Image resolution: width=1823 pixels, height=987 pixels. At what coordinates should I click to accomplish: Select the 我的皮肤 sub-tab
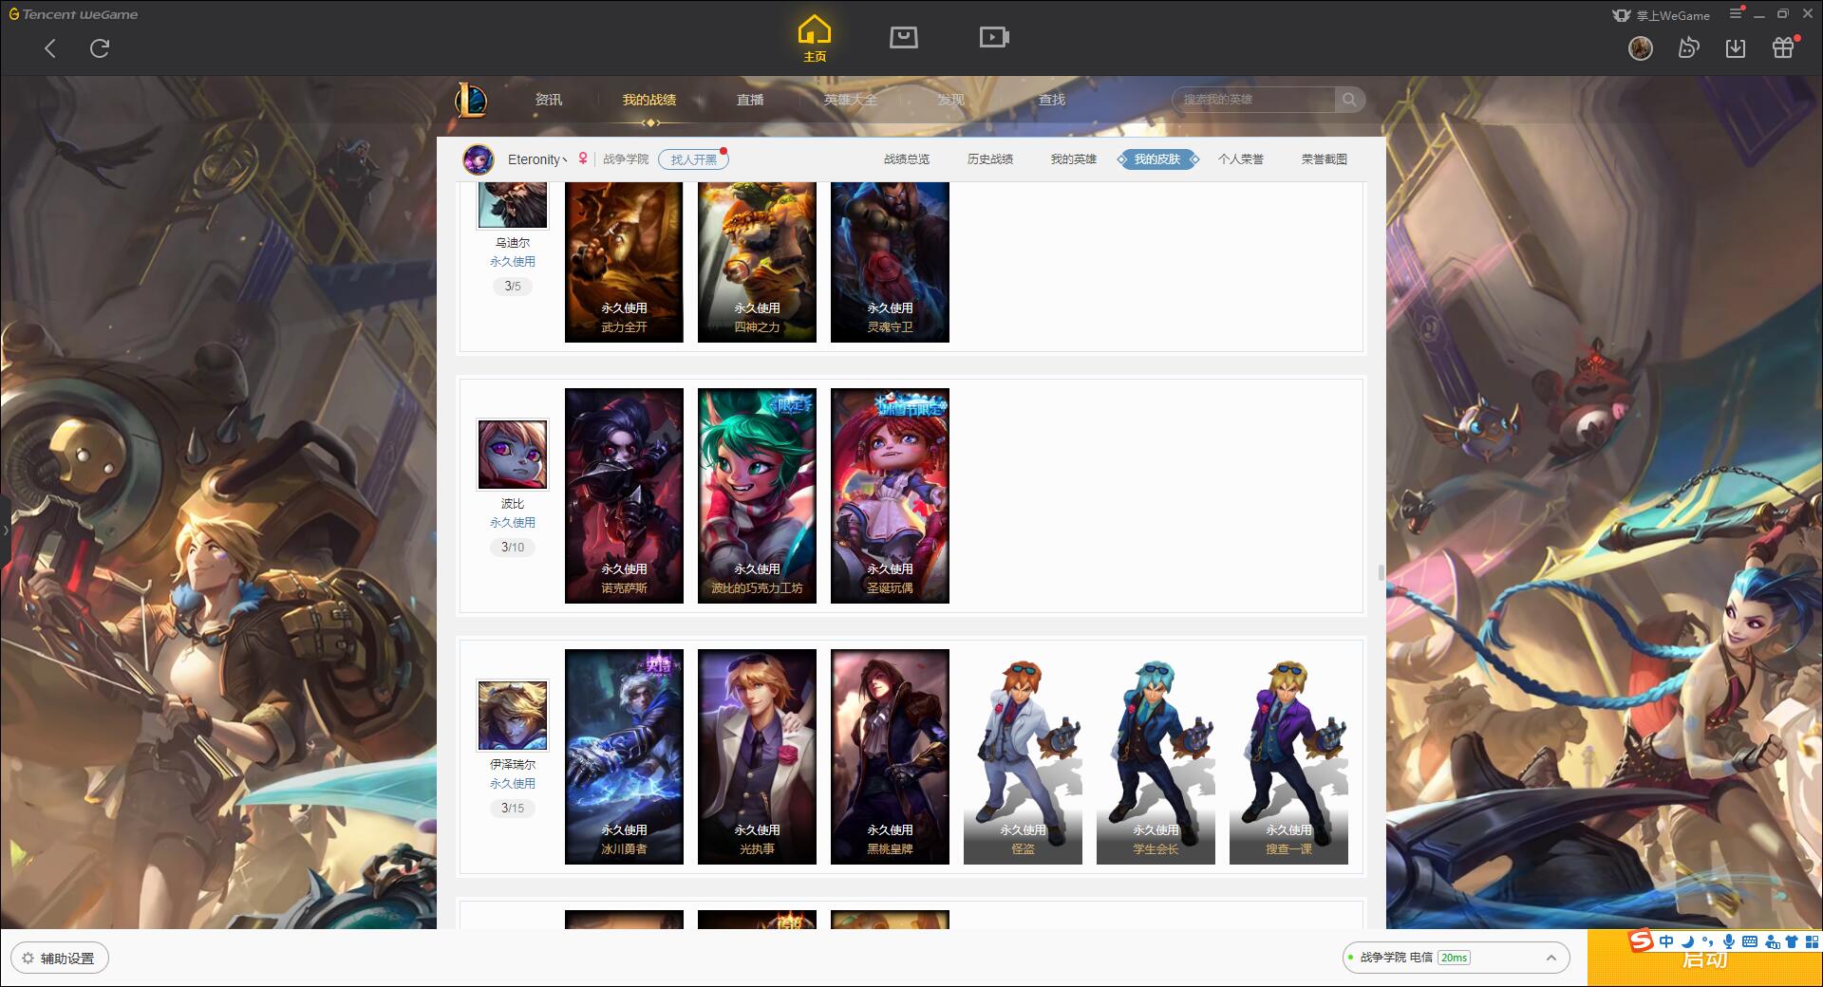[1157, 159]
